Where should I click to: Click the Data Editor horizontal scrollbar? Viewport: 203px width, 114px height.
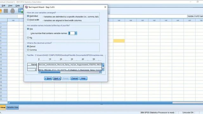(91, 103)
